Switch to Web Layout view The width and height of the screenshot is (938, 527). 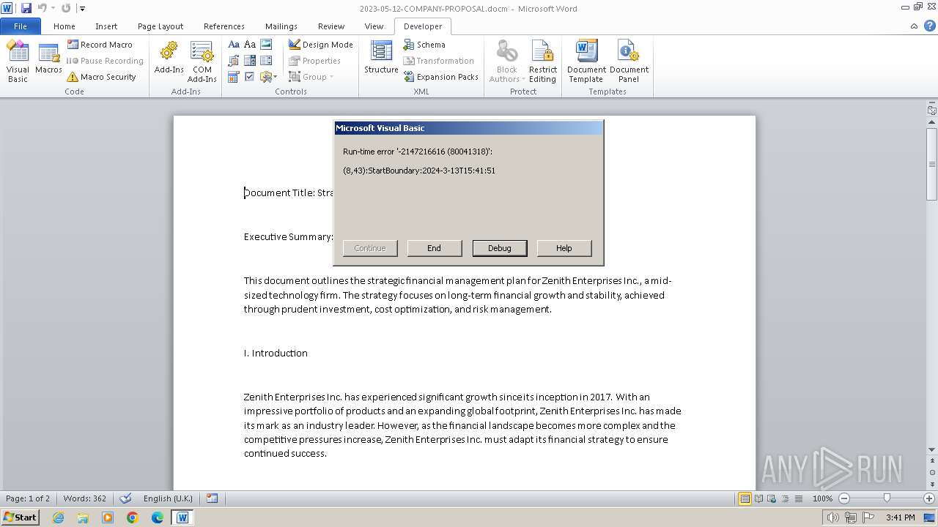pos(772,498)
